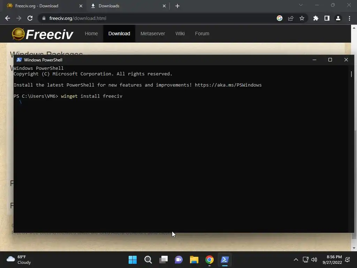The image size is (357, 268).
Task: Open the Google icon in address bar
Action: (280, 18)
